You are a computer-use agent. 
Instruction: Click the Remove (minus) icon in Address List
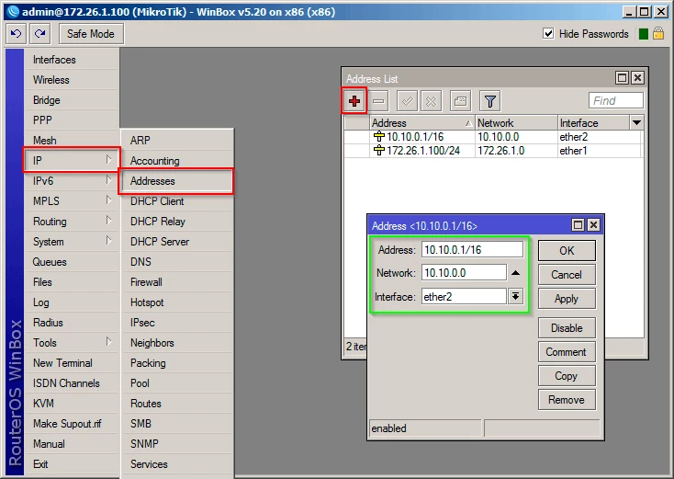click(x=379, y=100)
